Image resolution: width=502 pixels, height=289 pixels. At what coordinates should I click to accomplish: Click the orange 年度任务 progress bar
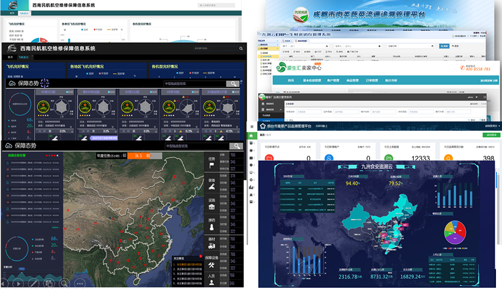coord(139,155)
